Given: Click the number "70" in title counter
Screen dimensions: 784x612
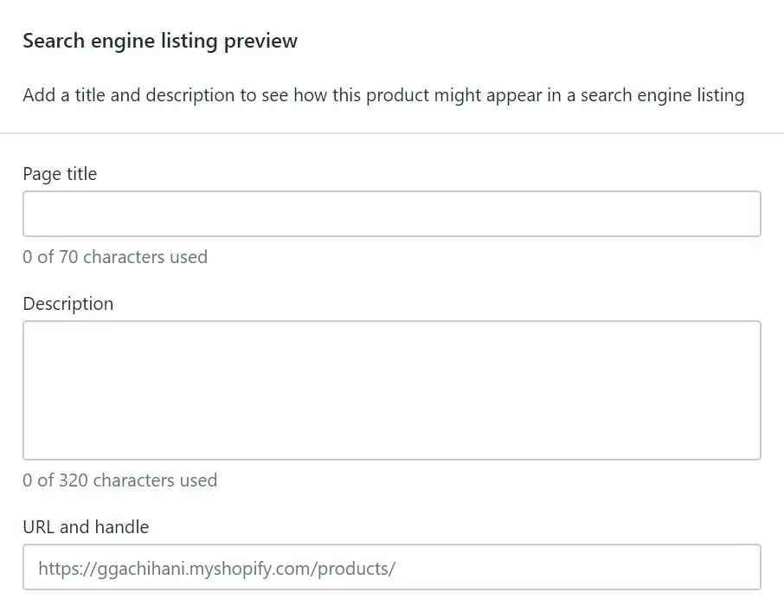Looking at the screenshot, I should pos(69,257).
